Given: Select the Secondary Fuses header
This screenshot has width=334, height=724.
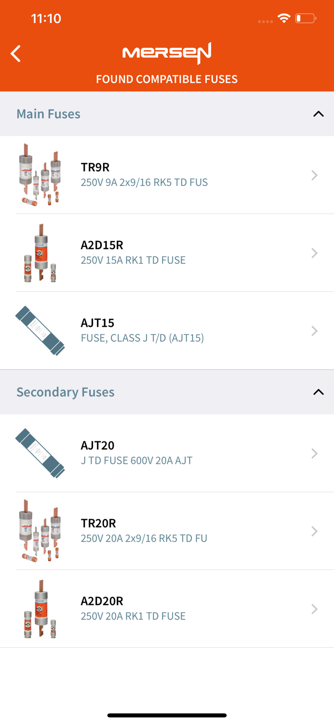Looking at the screenshot, I should click(x=66, y=391).
